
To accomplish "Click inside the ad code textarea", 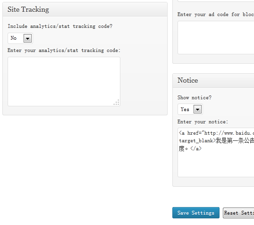I will pyautogui.click(x=216, y=37).
